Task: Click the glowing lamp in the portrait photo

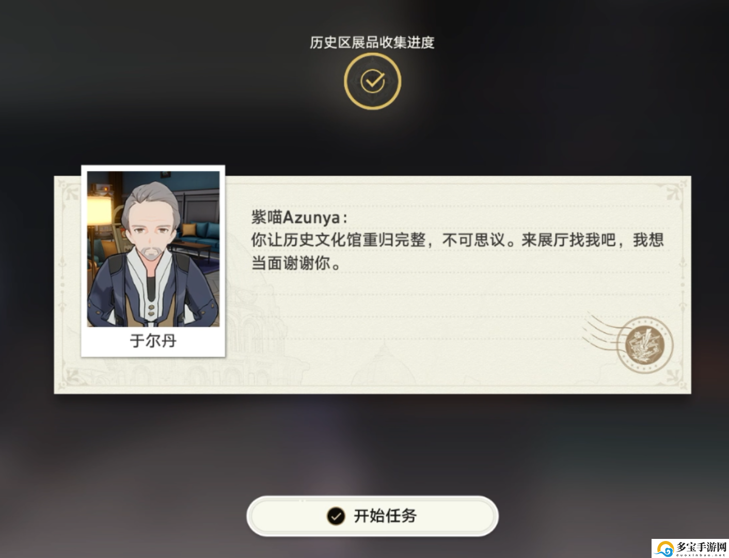Action: pos(99,209)
